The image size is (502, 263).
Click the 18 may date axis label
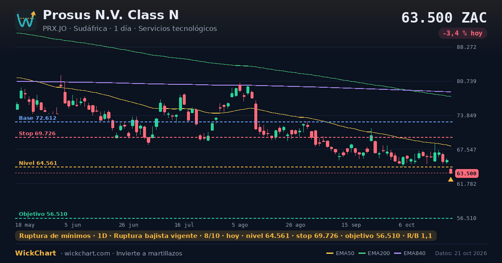click(x=25, y=225)
